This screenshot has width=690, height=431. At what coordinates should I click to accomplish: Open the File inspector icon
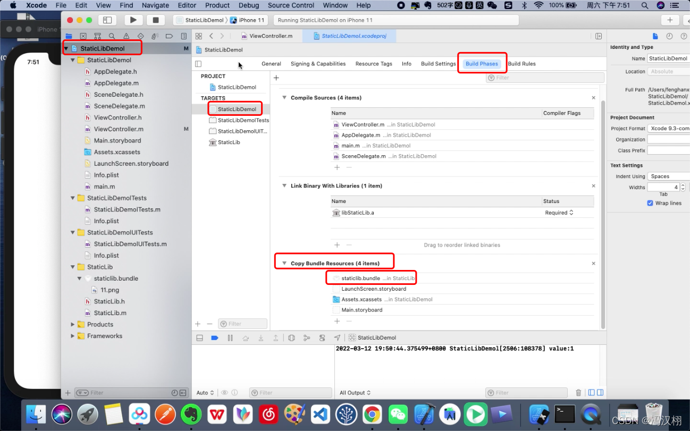coord(655,36)
